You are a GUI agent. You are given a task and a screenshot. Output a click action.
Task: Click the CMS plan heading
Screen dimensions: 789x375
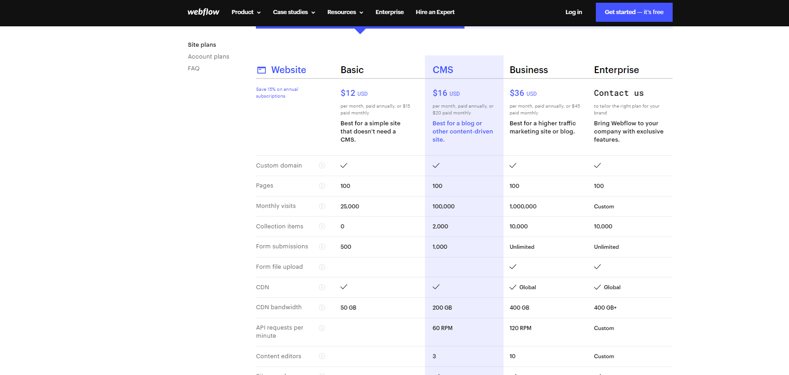pos(443,70)
